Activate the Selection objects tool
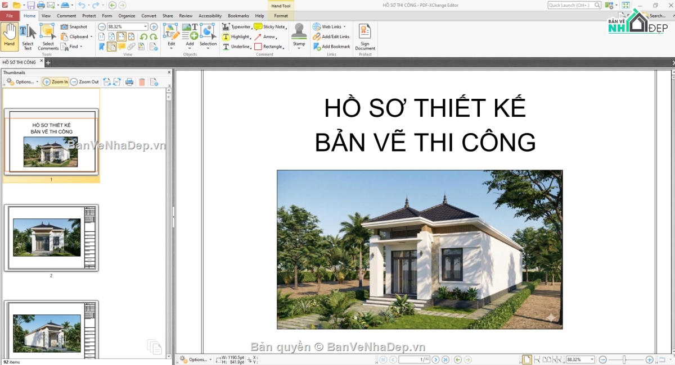 click(x=208, y=36)
